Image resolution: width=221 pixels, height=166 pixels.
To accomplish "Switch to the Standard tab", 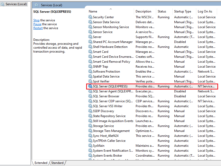I will (57, 163).
